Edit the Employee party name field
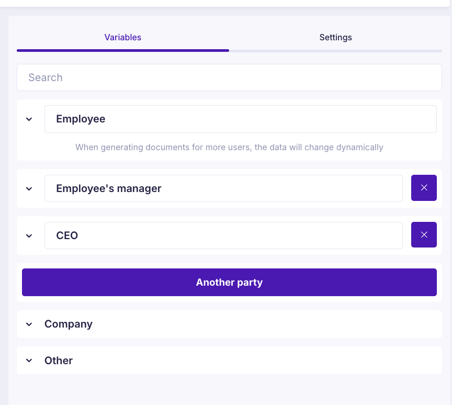This screenshot has height=405, width=452. [x=240, y=119]
